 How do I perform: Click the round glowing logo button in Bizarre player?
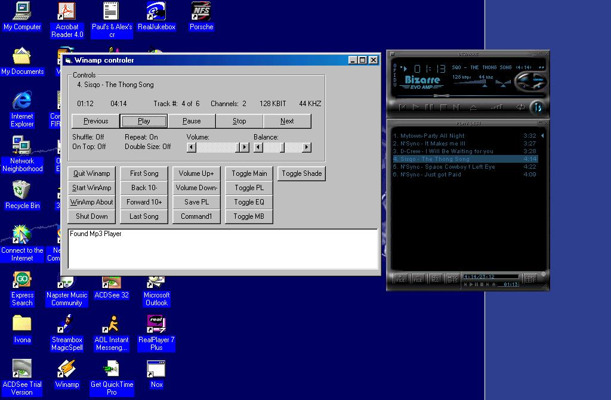click(x=538, y=108)
